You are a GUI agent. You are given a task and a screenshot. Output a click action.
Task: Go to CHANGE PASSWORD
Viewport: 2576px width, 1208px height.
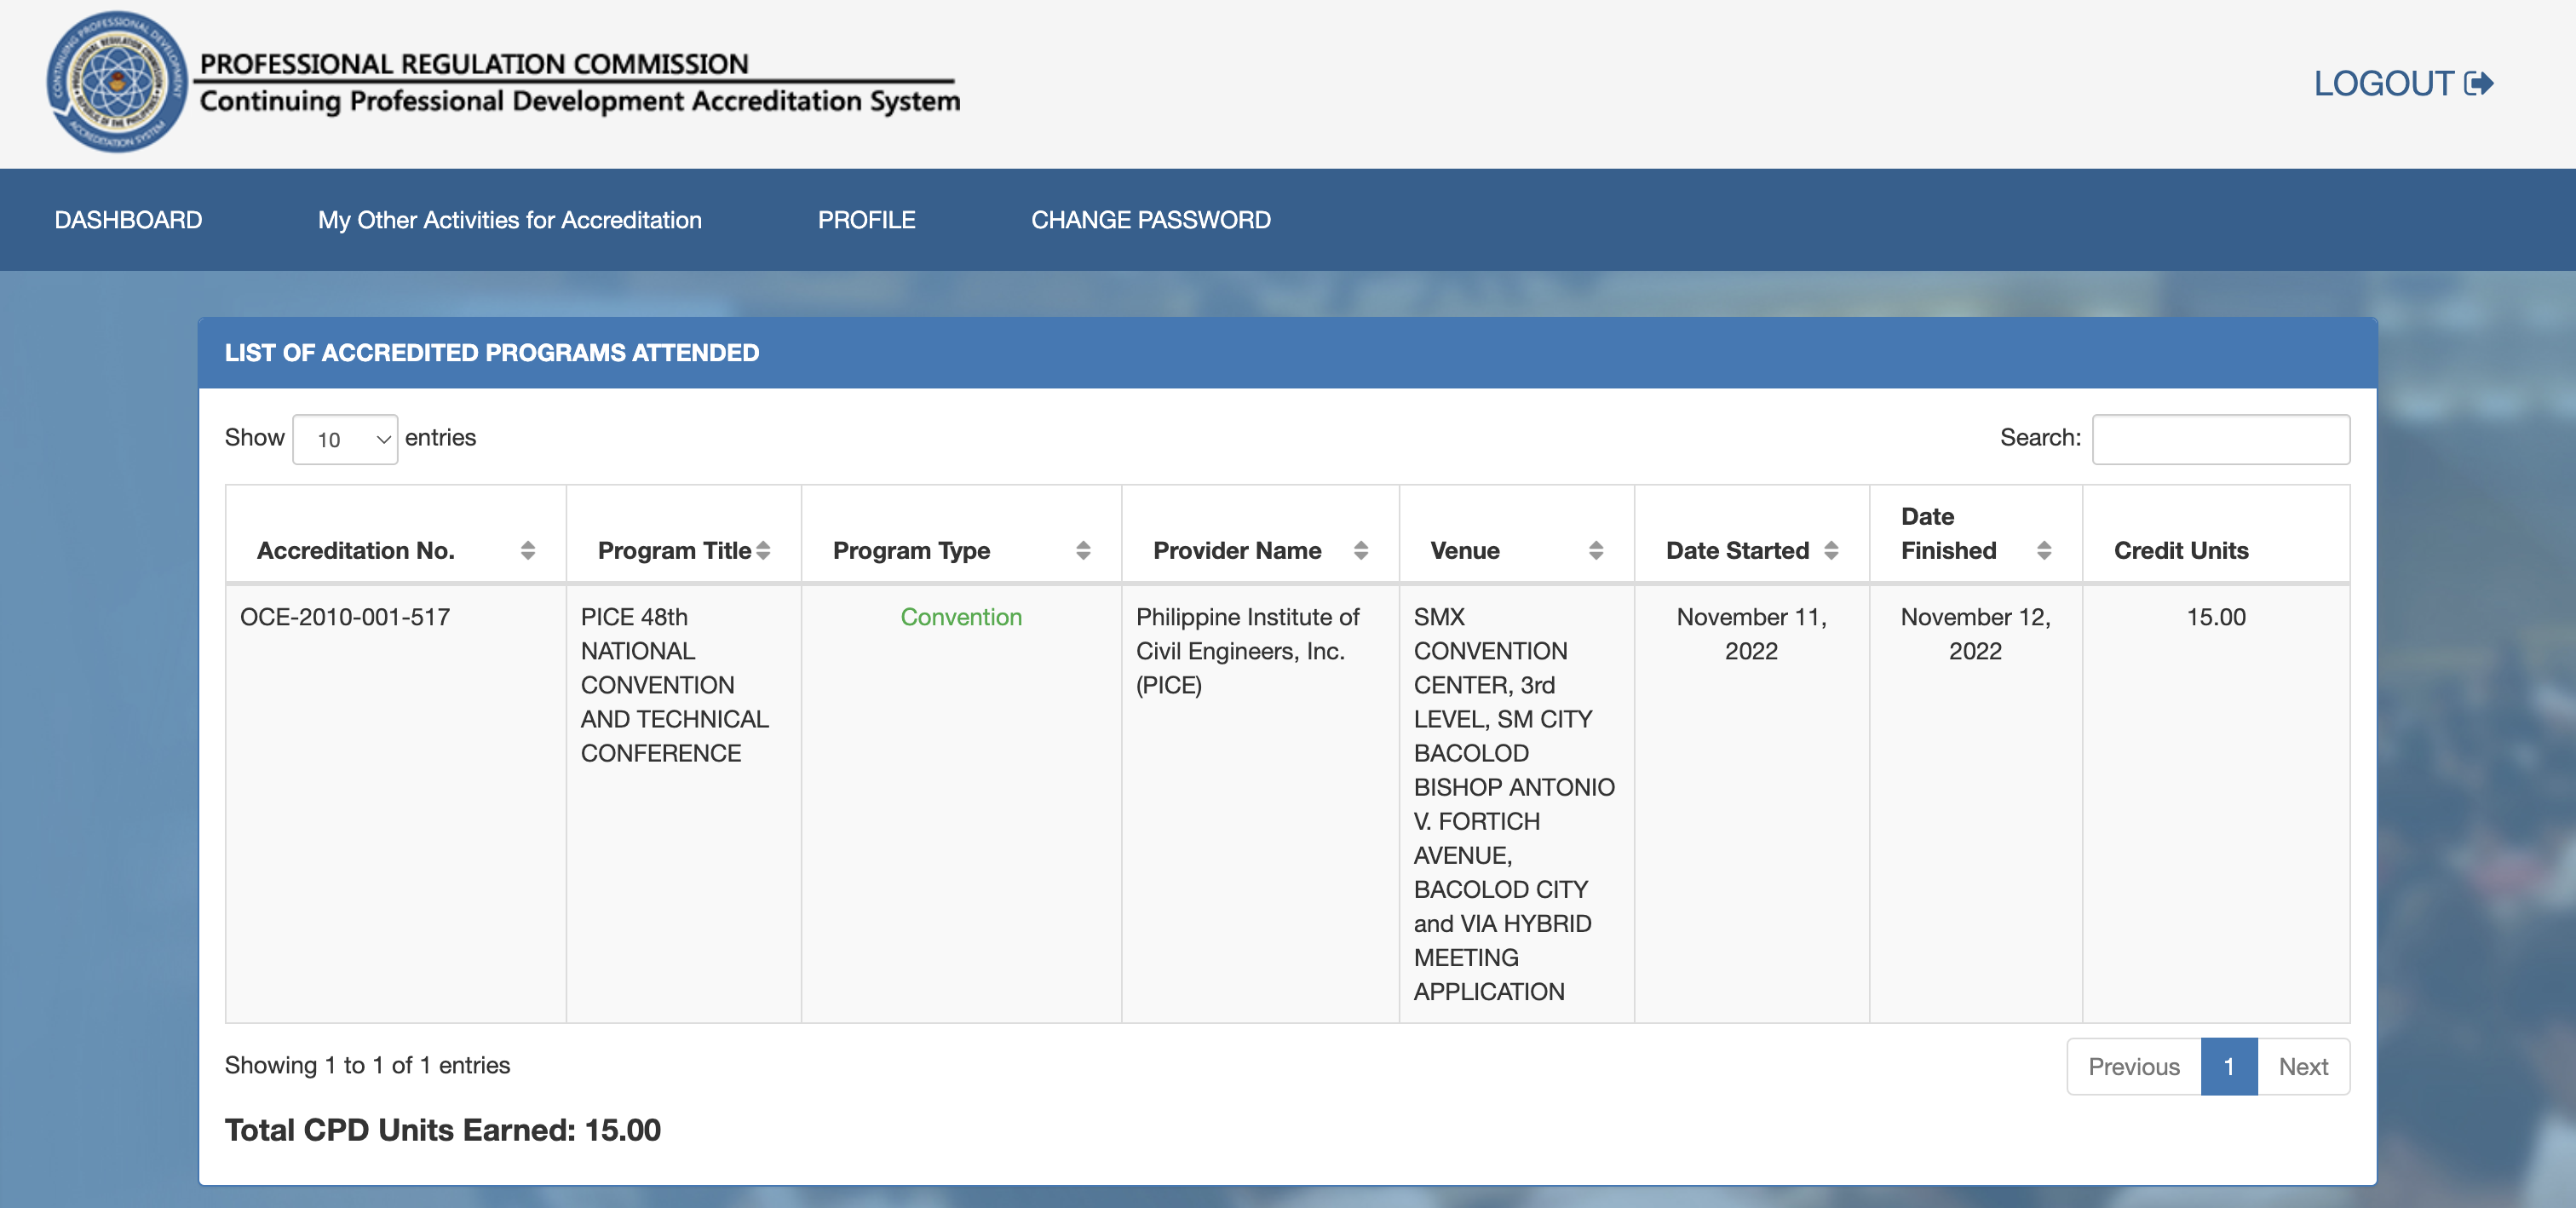click(x=1152, y=219)
